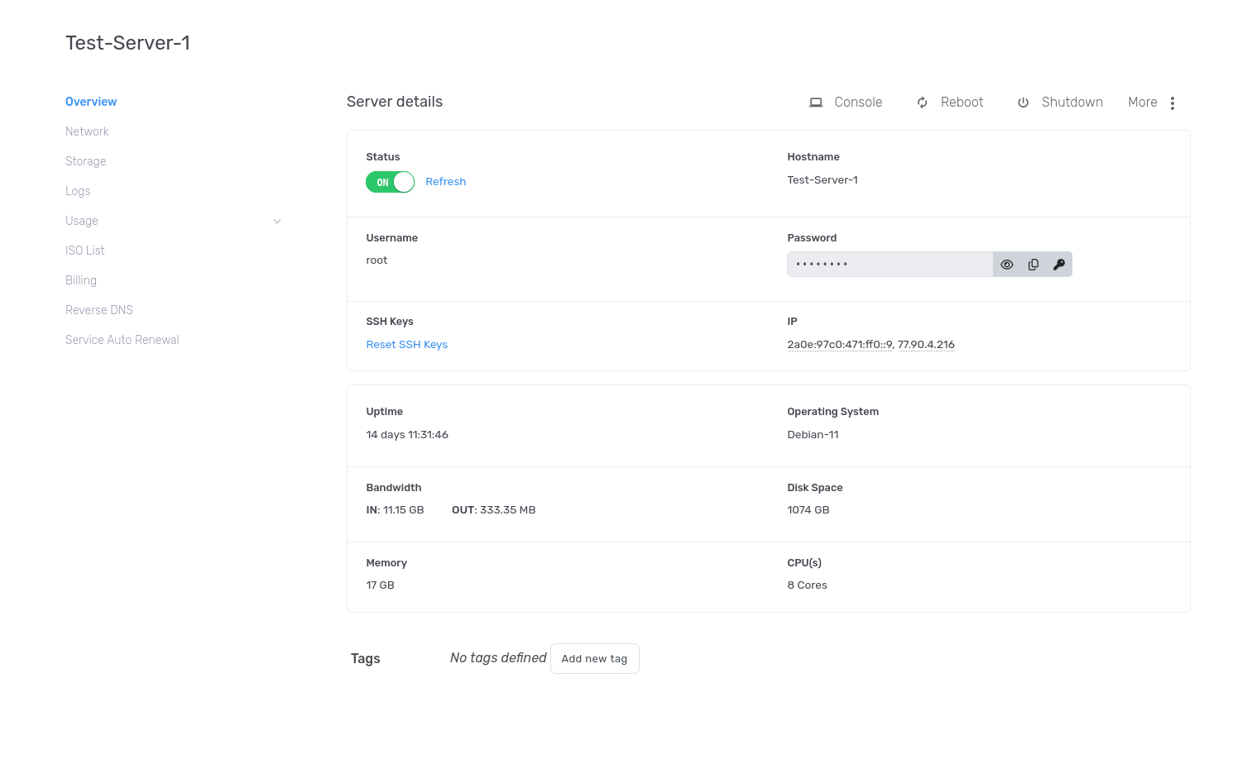Open Service Auto Renewal in sidebar
This screenshot has height=769, width=1247.
click(122, 340)
